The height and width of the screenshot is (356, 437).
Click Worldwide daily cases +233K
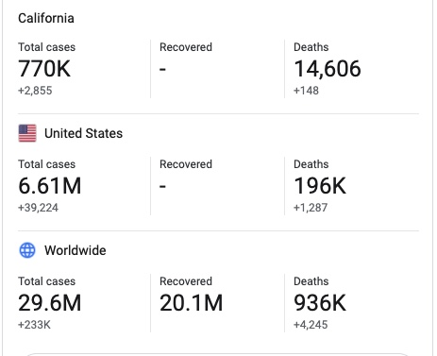34,325
